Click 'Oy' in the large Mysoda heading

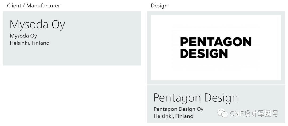58,25
